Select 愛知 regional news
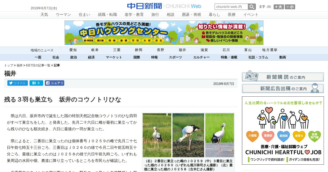The height and width of the screenshot is (172, 328). tap(73, 50)
